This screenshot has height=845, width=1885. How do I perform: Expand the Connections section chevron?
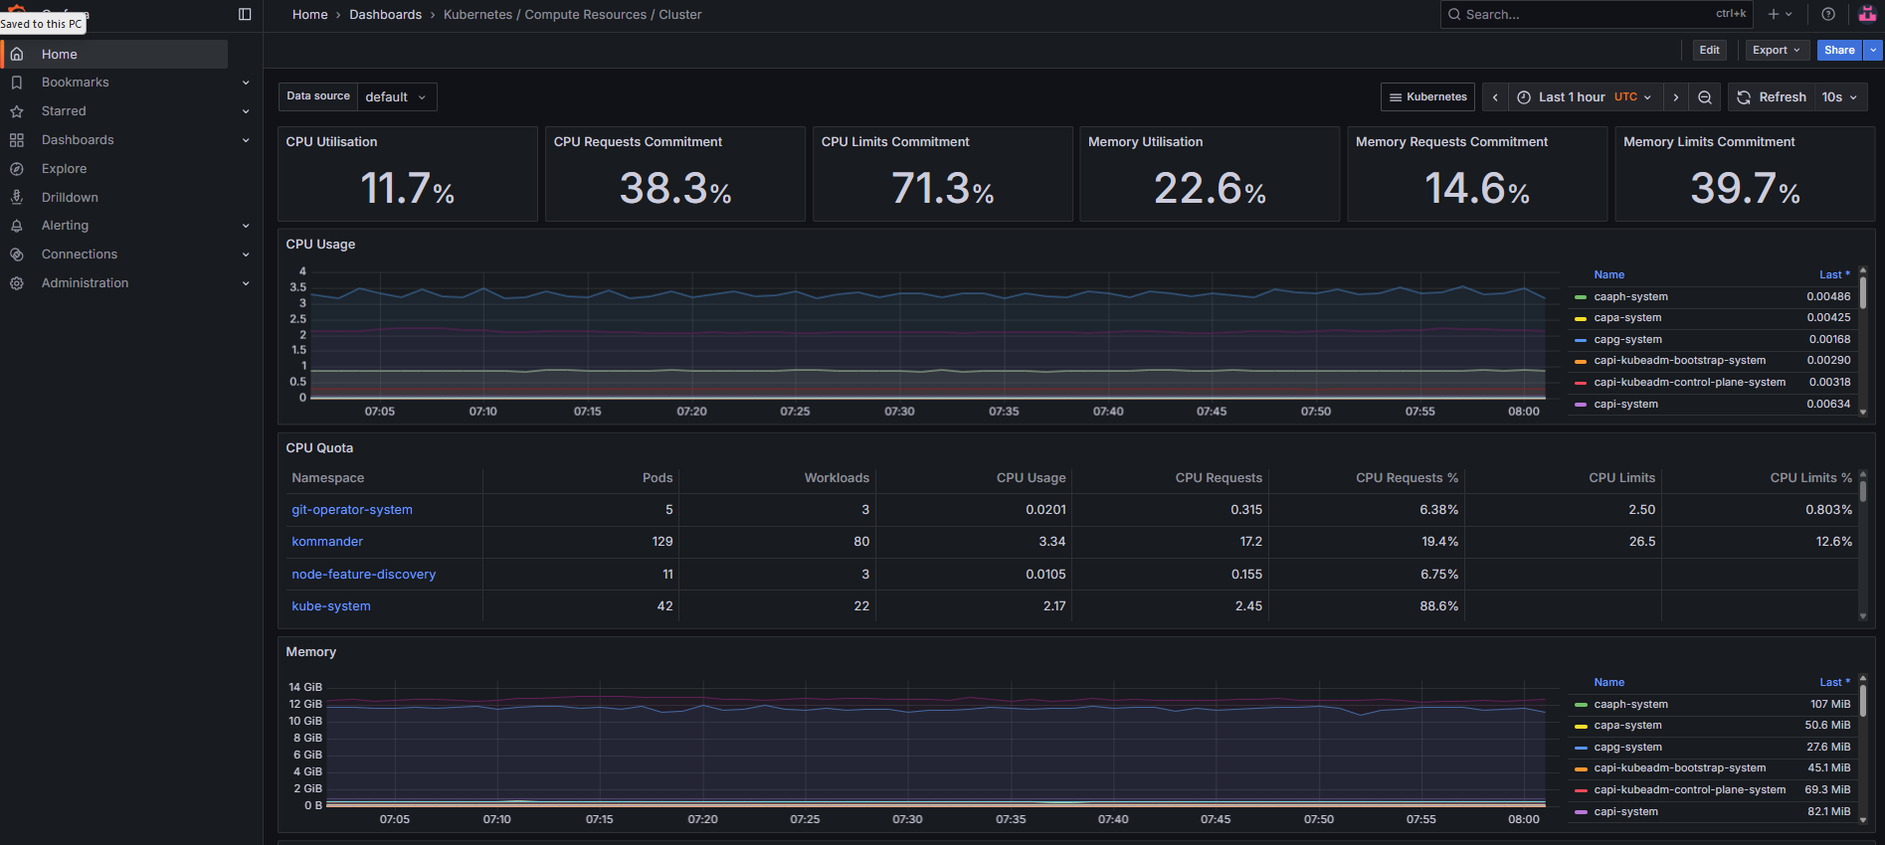coord(246,254)
